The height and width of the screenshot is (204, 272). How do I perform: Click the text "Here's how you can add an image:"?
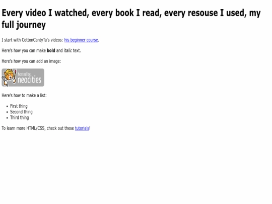pyautogui.click(x=31, y=61)
